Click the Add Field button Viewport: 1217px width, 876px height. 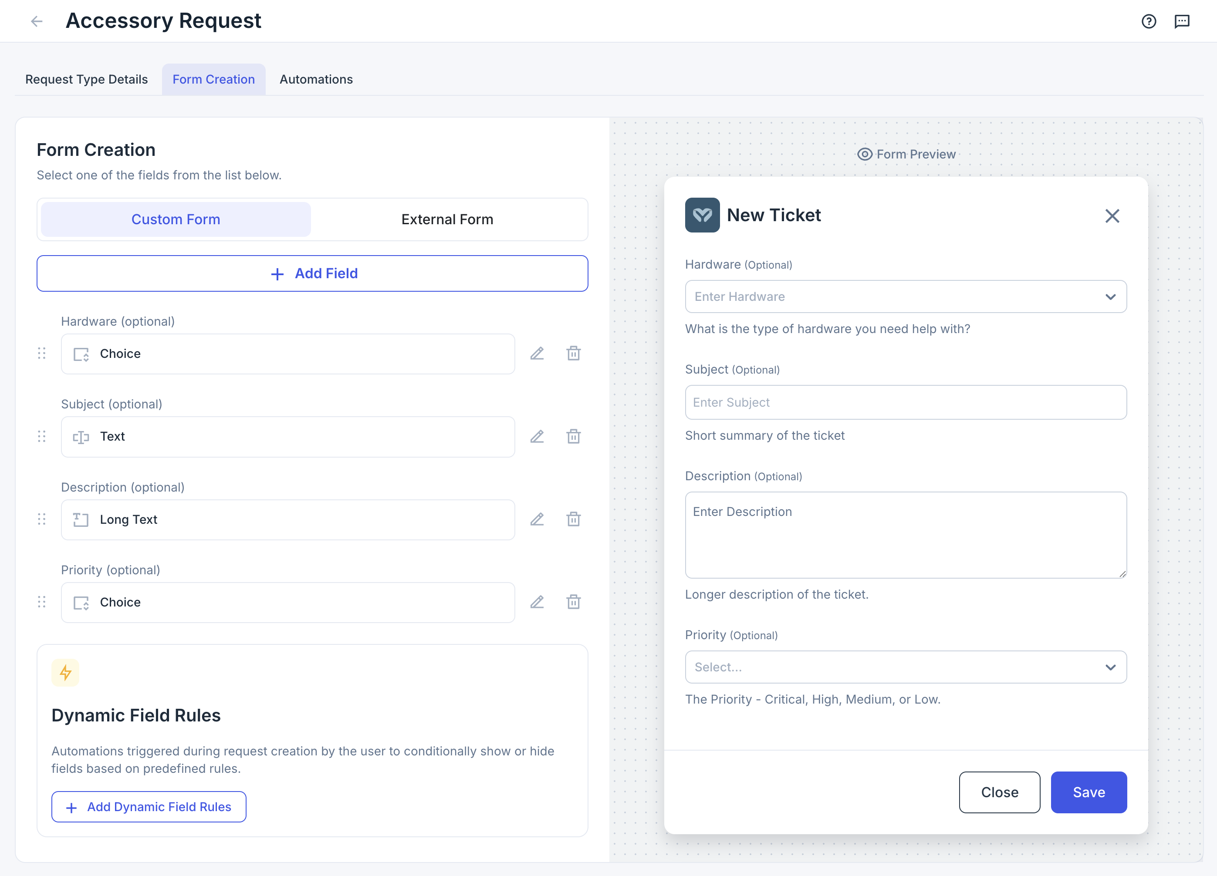(x=312, y=273)
